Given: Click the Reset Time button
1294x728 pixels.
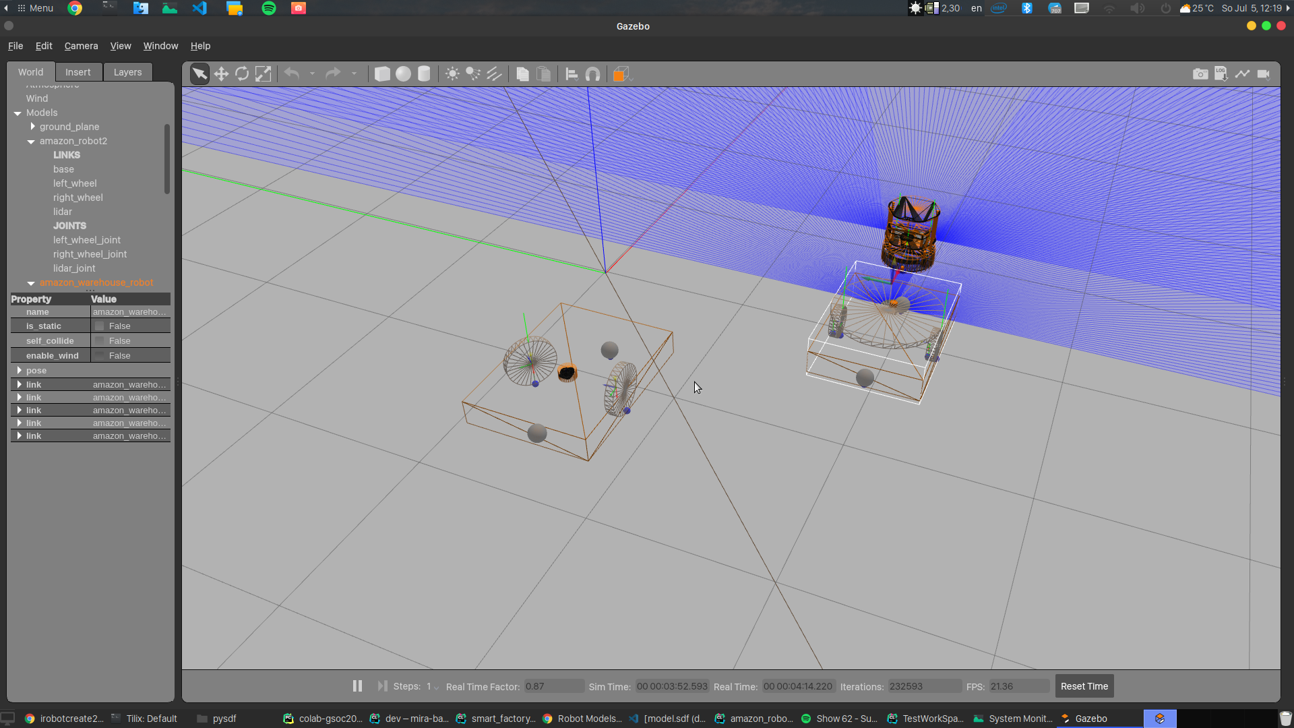Looking at the screenshot, I should click(1084, 686).
